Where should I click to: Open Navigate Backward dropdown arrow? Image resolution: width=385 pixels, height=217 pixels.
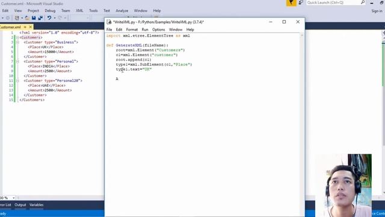tap(2, 18)
